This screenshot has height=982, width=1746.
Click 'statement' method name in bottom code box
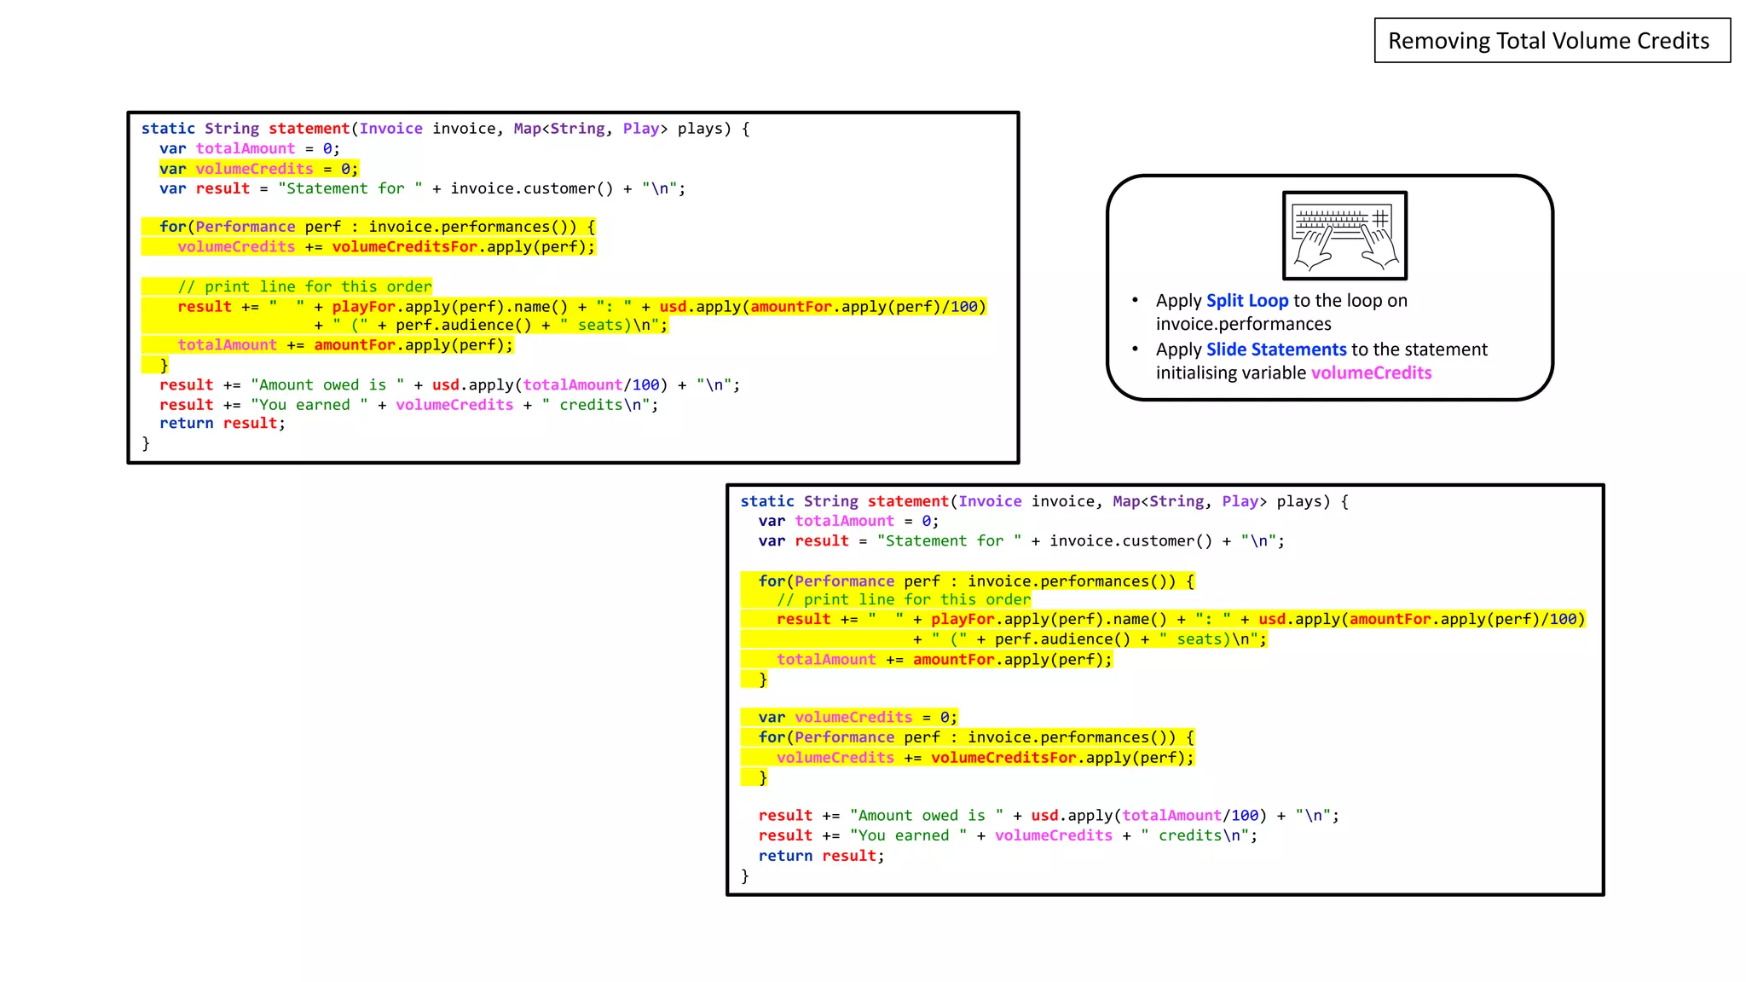(908, 502)
